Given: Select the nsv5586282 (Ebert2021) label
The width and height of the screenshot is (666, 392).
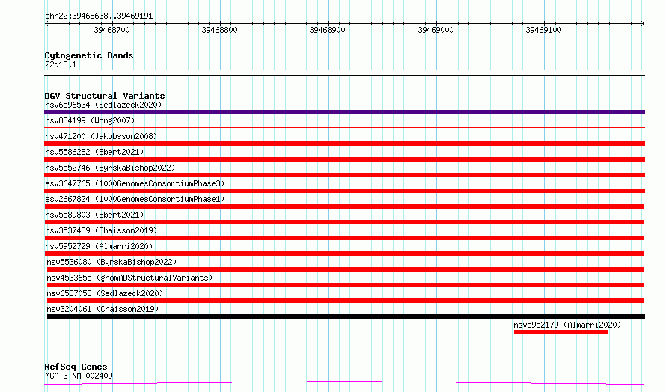Looking at the screenshot, I should click(x=94, y=152).
